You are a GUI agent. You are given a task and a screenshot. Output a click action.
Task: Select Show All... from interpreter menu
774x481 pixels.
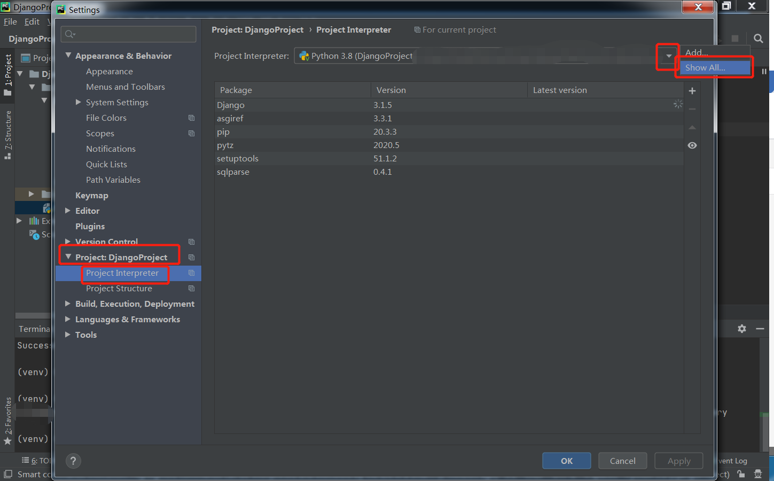point(714,68)
